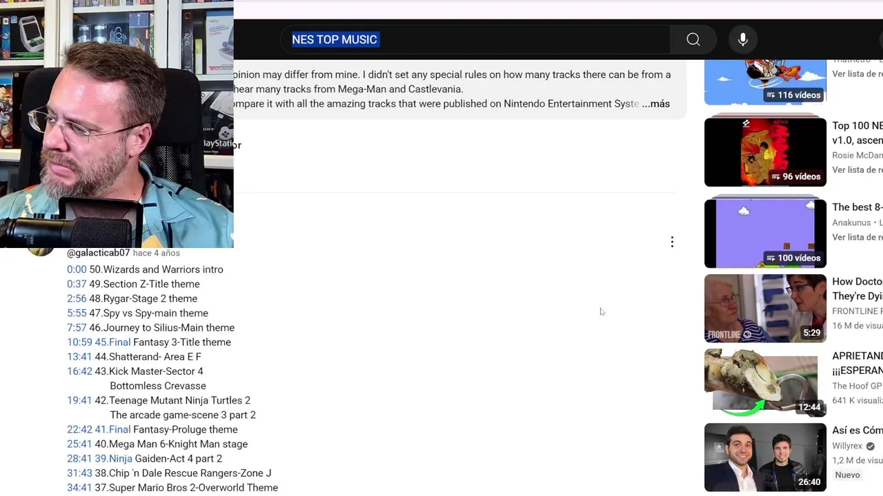Open the 116 vídeos playlist thumbnail
Image resolution: width=883 pixels, height=496 pixels.
765,81
